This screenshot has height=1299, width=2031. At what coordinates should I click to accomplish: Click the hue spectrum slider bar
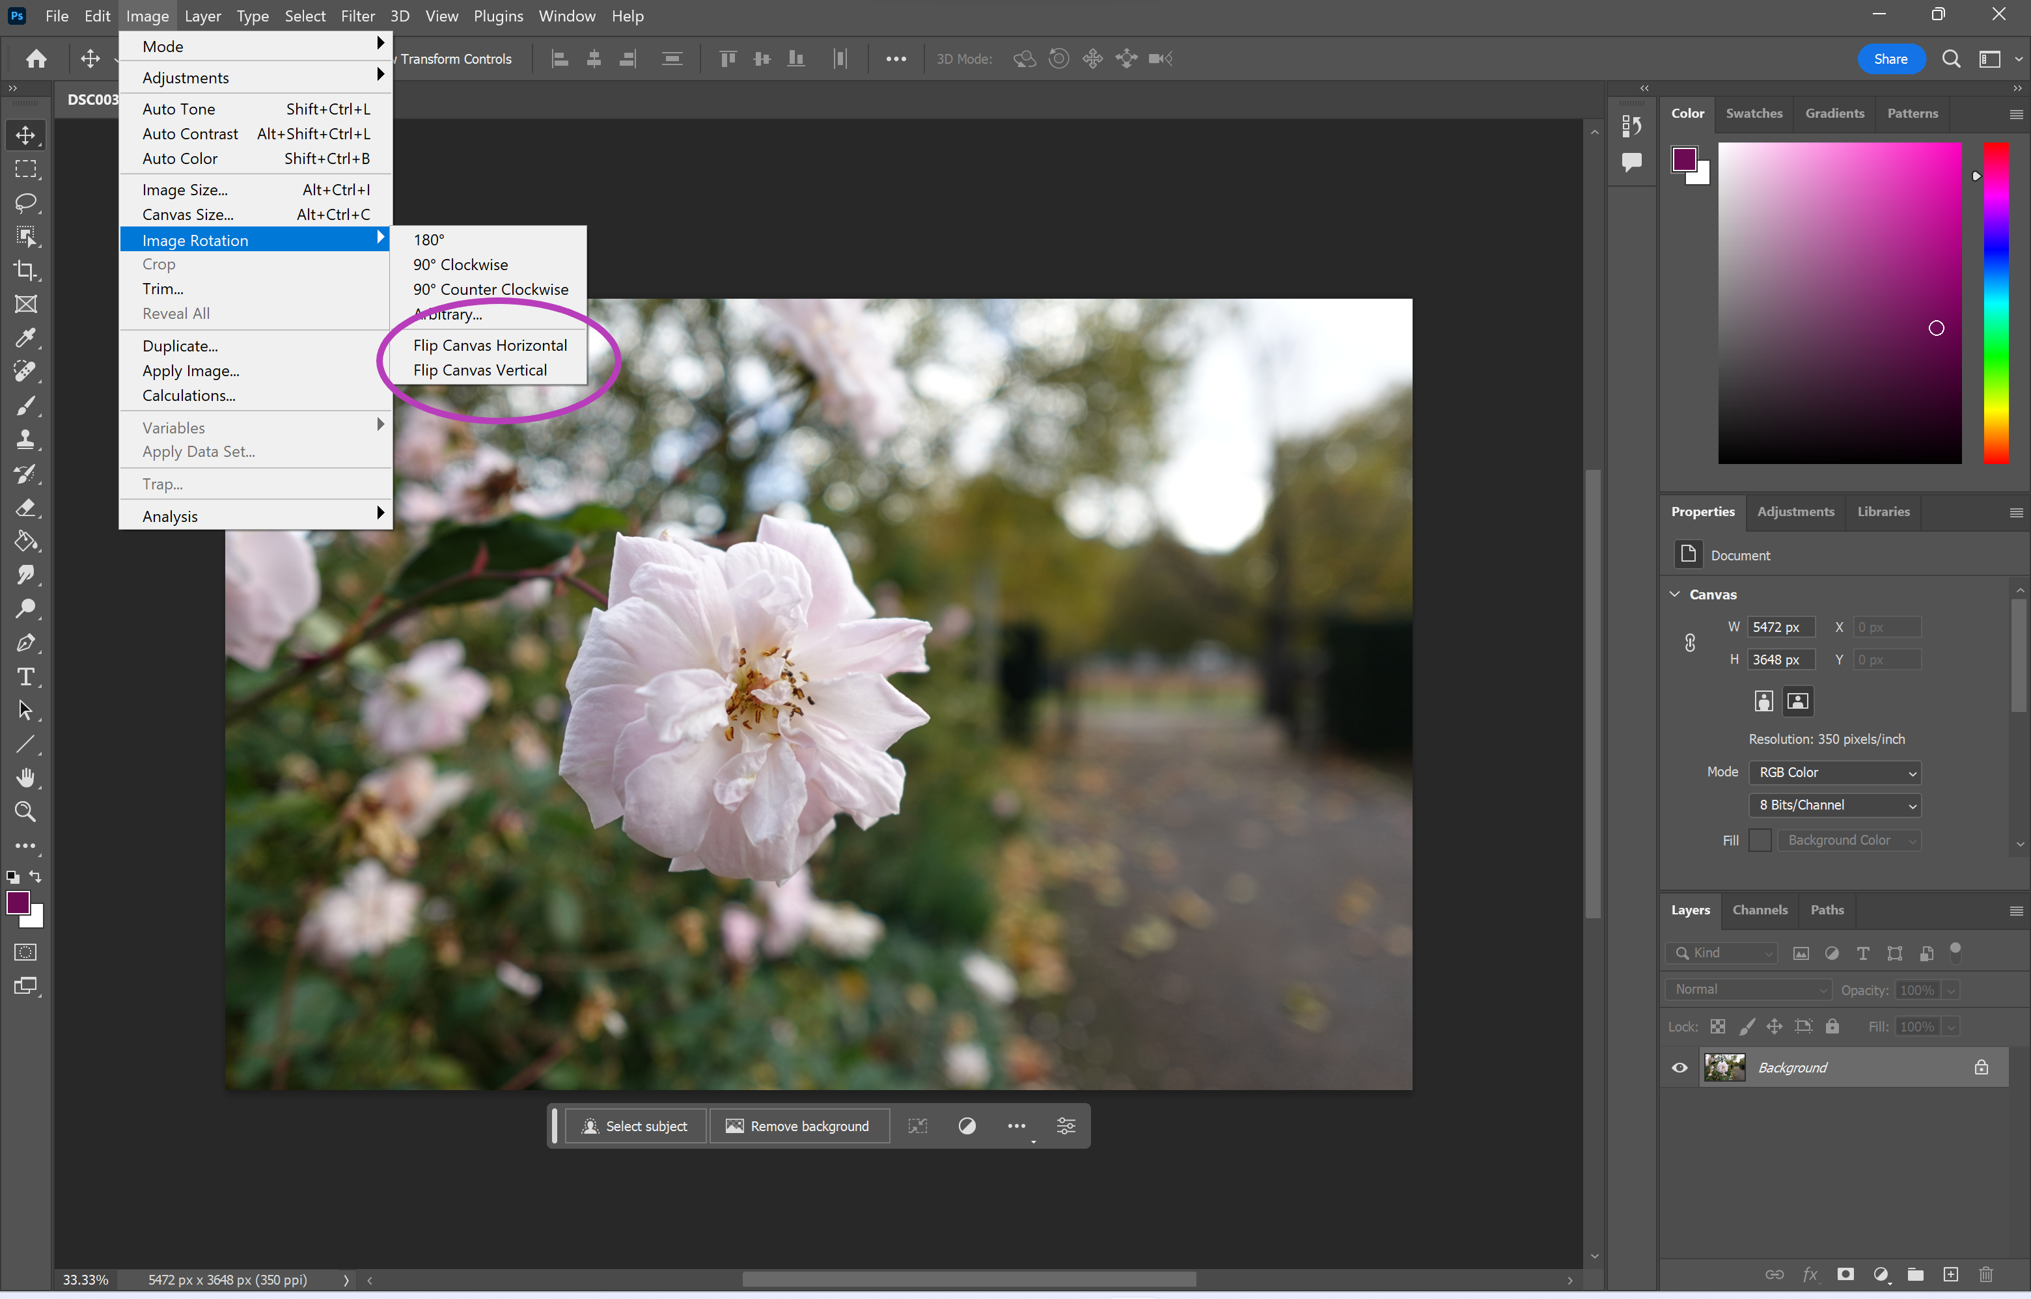point(1996,303)
